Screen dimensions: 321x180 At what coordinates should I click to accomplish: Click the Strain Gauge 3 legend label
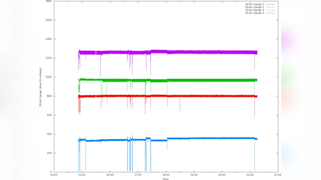254,10
